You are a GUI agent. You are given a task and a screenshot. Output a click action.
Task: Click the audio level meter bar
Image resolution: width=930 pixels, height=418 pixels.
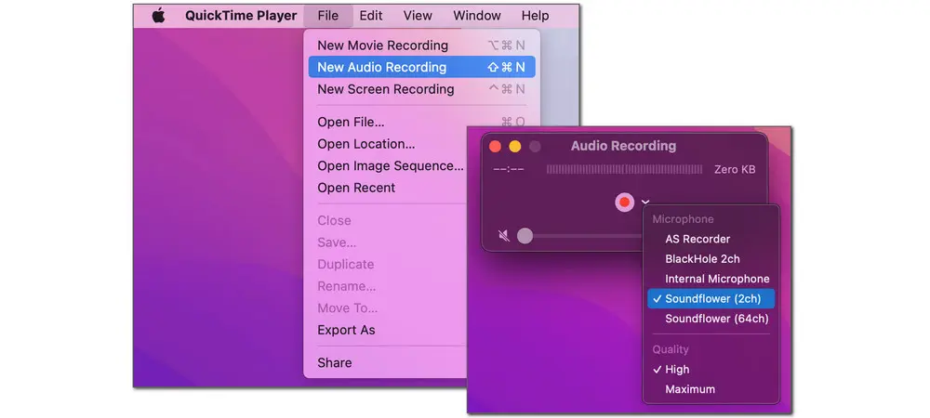click(x=624, y=170)
